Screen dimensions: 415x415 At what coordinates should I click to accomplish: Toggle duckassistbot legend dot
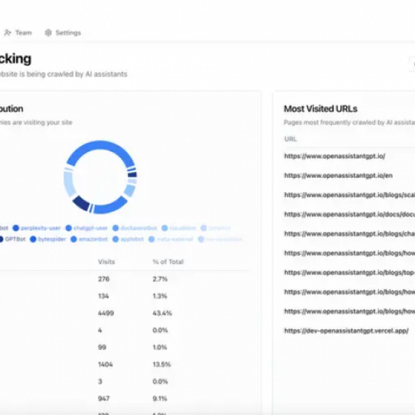pyautogui.click(x=115, y=228)
